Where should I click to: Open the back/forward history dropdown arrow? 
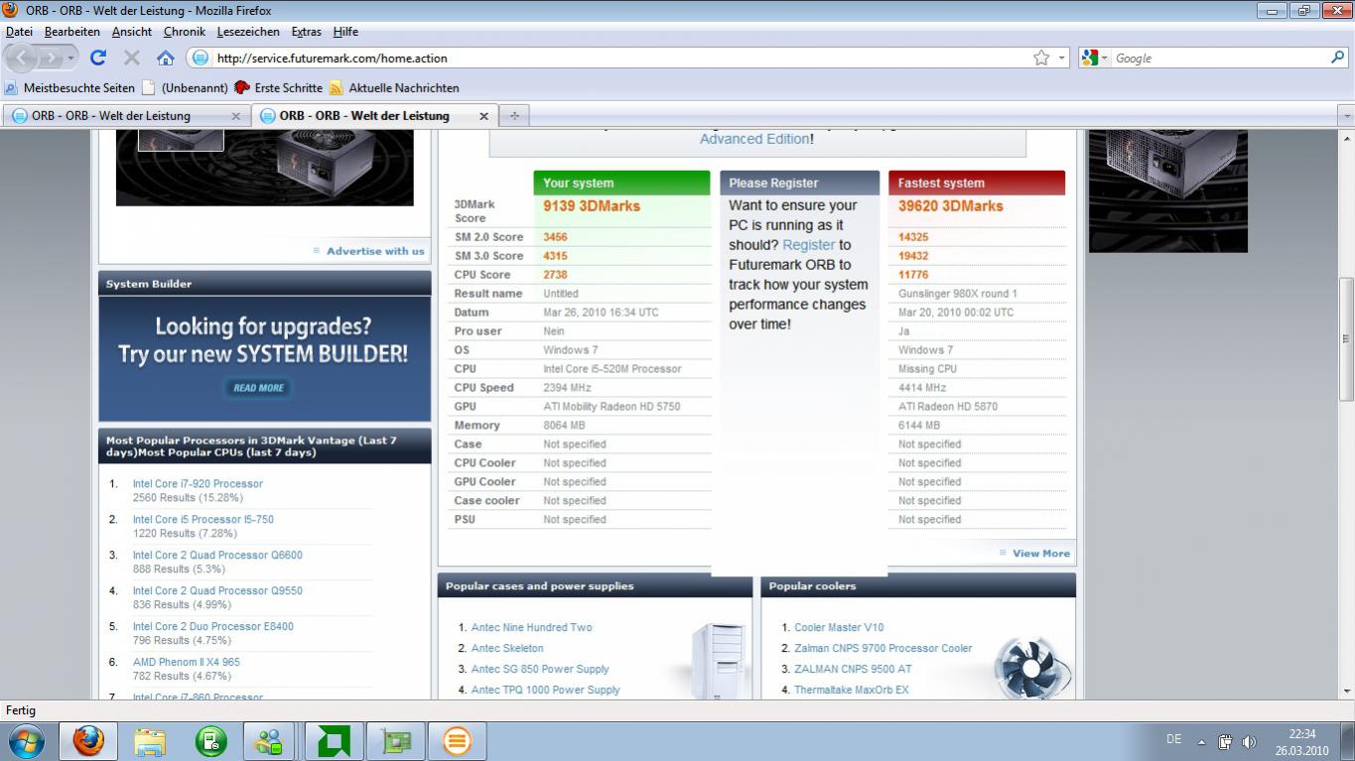pos(70,59)
